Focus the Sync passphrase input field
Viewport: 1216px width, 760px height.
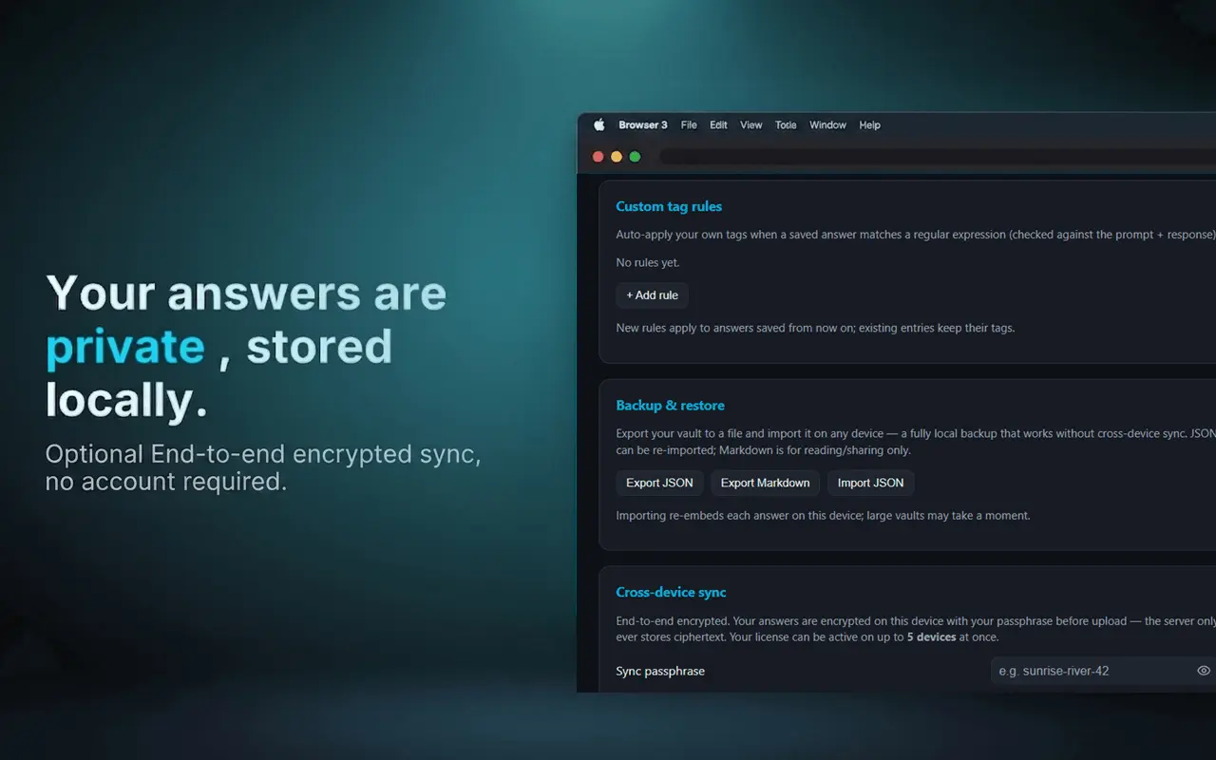[1103, 671]
